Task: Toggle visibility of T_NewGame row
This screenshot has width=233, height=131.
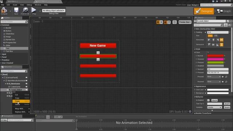Action: (x=27, y=87)
